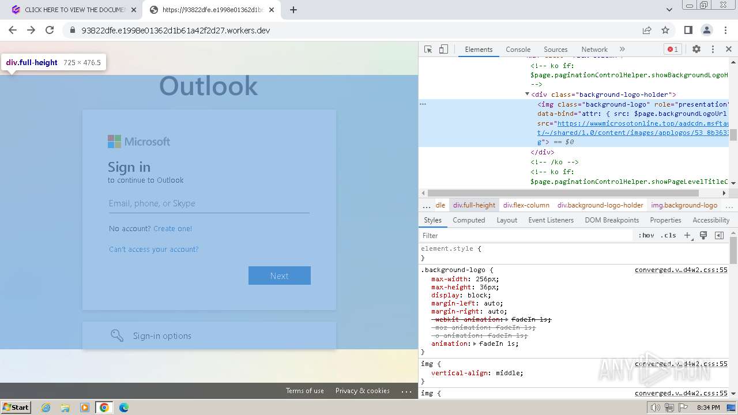Image resolution: width=738 pixels, height=415 pixels.
Task: Switch to the Console tab
Action: click(518, 50)
